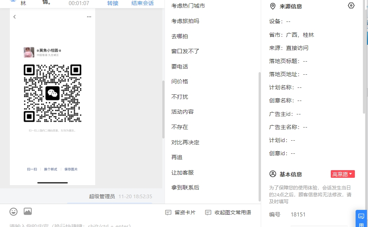The width and height of the screenshot is (368, 227).
Task: Click the 创意id row
Action: pos(282,153)
